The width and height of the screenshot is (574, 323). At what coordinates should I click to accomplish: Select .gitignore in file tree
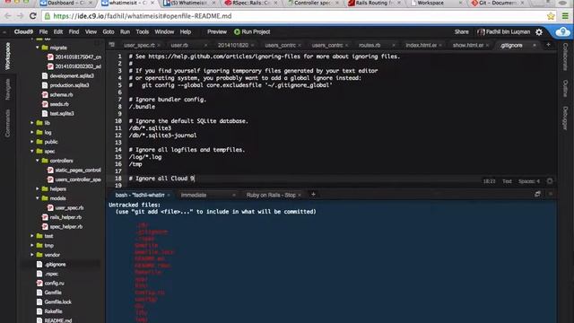55,265
